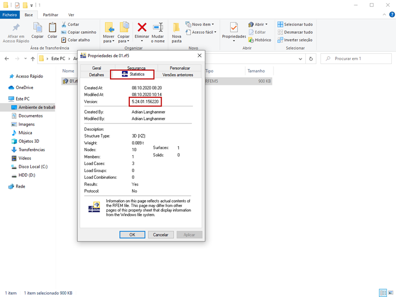
Task: Select the Statistics tab
Action: [x=132, y=74]
